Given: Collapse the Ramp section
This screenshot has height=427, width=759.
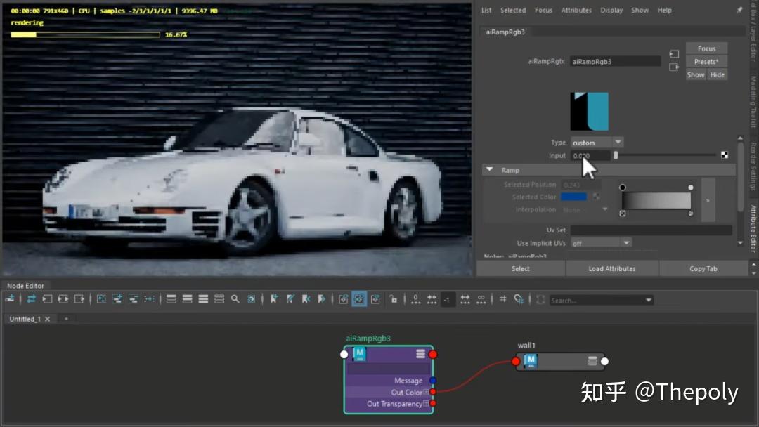Looking at the screenshot, I should click(x=490, y=169).
